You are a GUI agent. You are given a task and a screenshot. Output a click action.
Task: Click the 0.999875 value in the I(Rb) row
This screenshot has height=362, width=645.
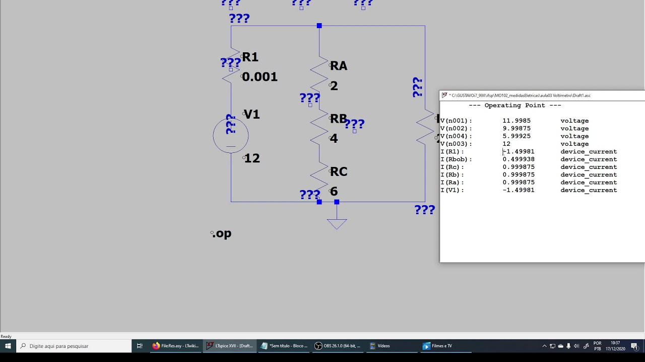point(519,175)
